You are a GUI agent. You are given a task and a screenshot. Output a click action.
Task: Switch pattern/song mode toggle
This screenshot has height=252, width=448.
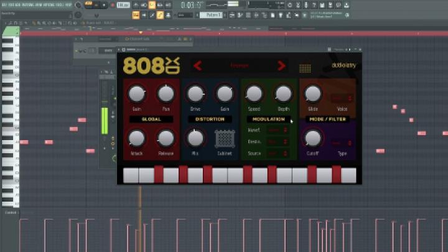pyautogui.click(x=88, y=4)
